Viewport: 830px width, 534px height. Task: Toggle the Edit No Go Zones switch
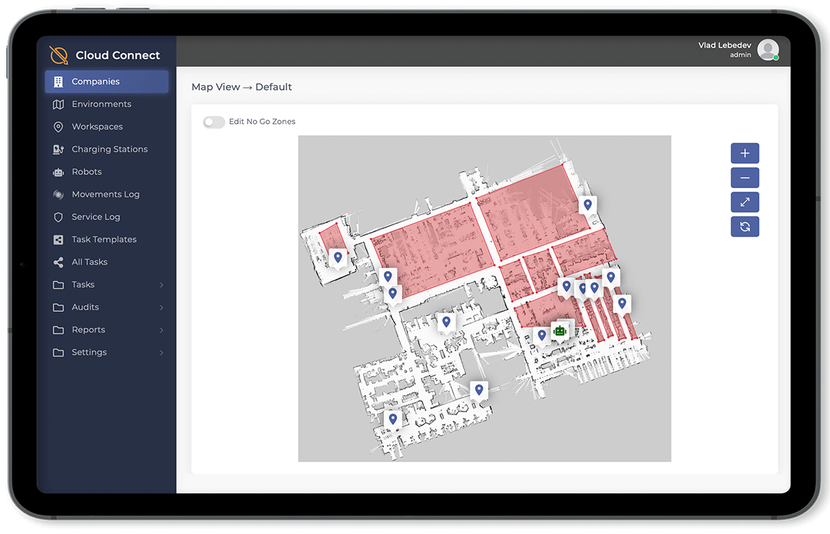coord(214,122)
